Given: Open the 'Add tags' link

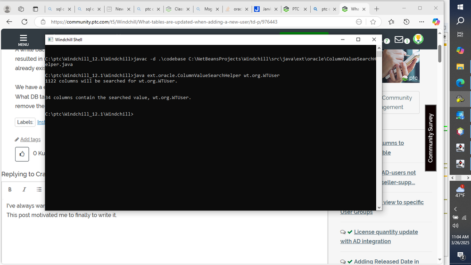Looking at the screenshot, I should [x=30, y=140].
